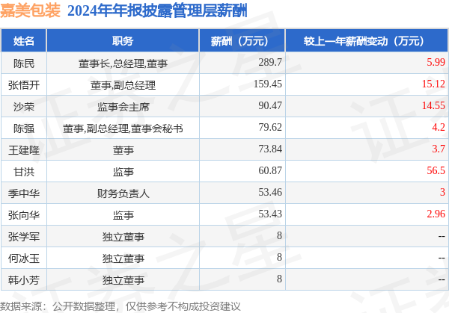Click 韩小芳's change value --
This screenshot has height=313, width=449.
point(442,279)
